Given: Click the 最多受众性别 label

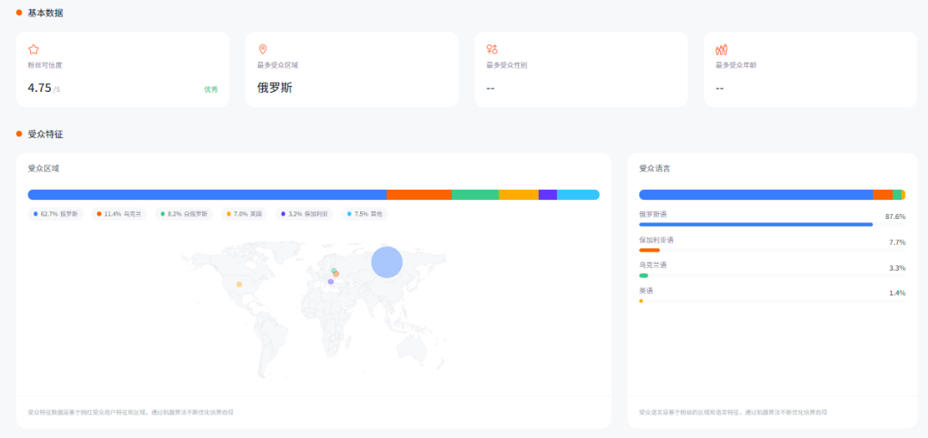Looking at the screenshot, I should point(507,65).
